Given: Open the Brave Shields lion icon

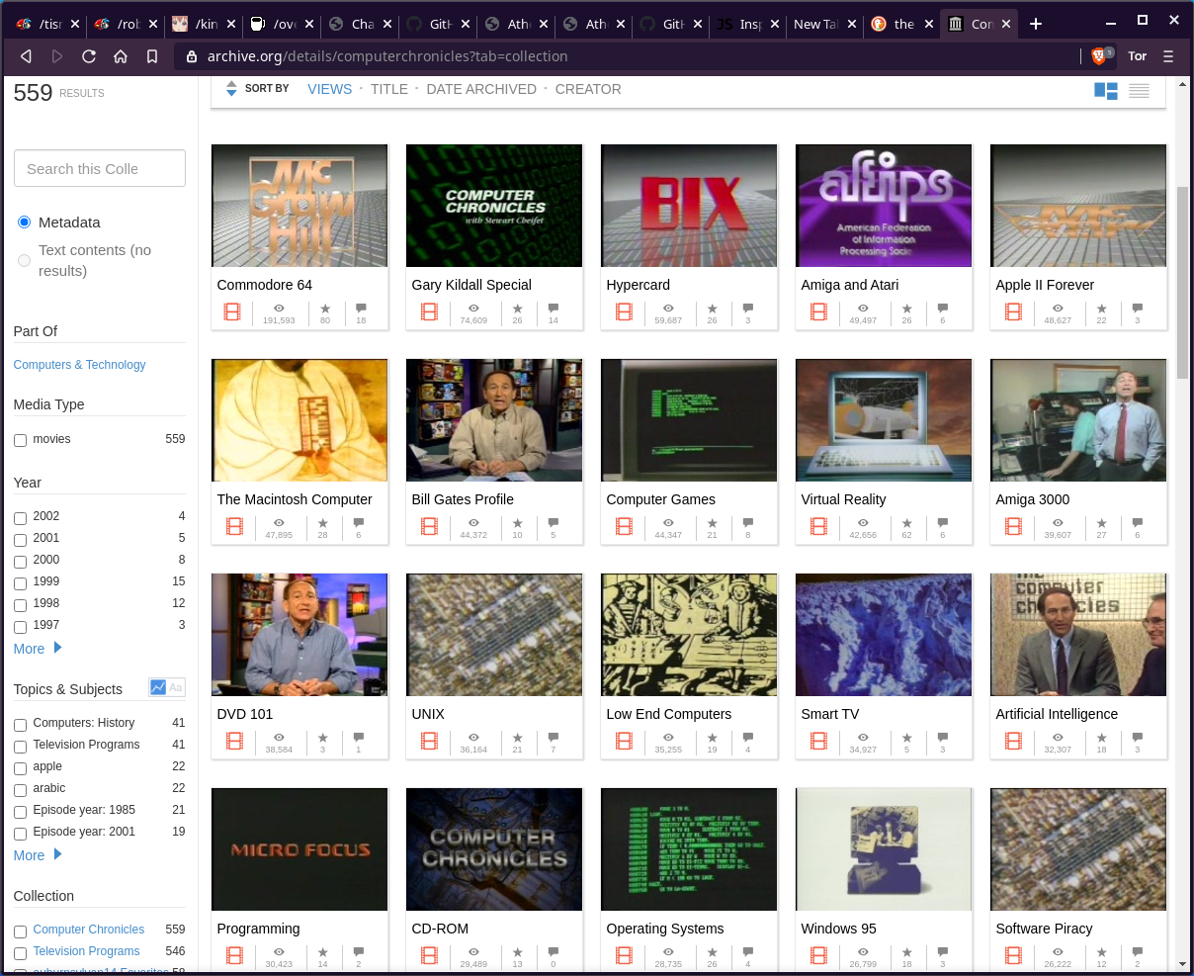Looking at the screenshot, I should pos(1098,56).
